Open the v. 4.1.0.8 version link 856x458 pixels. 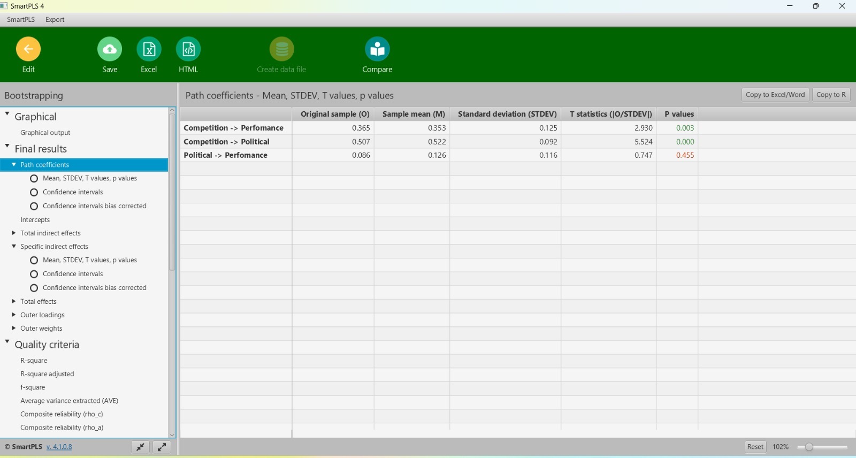[59, 447]
